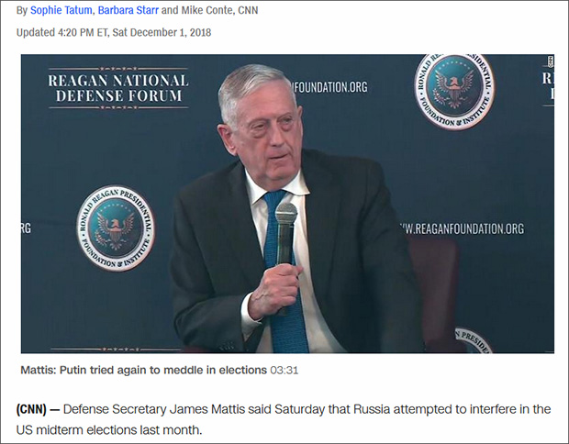The height and width of the screenshot is (444, 569).
Task: Click the CNN watermark in video corner
Action: point(550,61)
